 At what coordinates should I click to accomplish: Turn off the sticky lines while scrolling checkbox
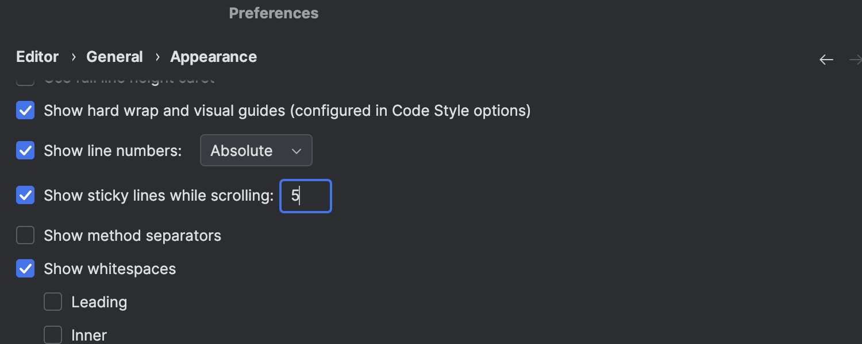point(25,196)
